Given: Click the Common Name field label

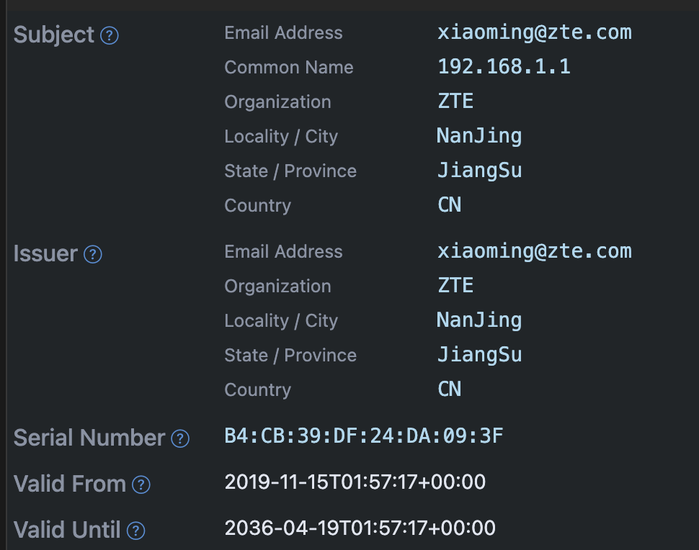Looking at the screenshot, I should [x=289, y=67].
